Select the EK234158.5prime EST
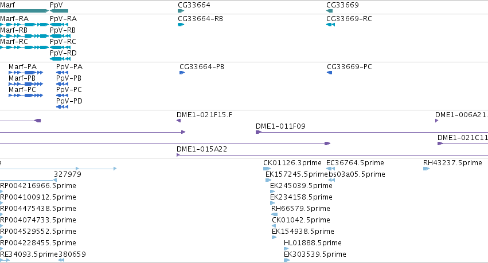 tap(272, 203)
